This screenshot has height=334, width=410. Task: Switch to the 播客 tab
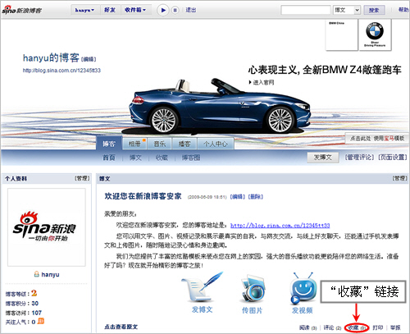pyautogui.click(x=184, y=144)
